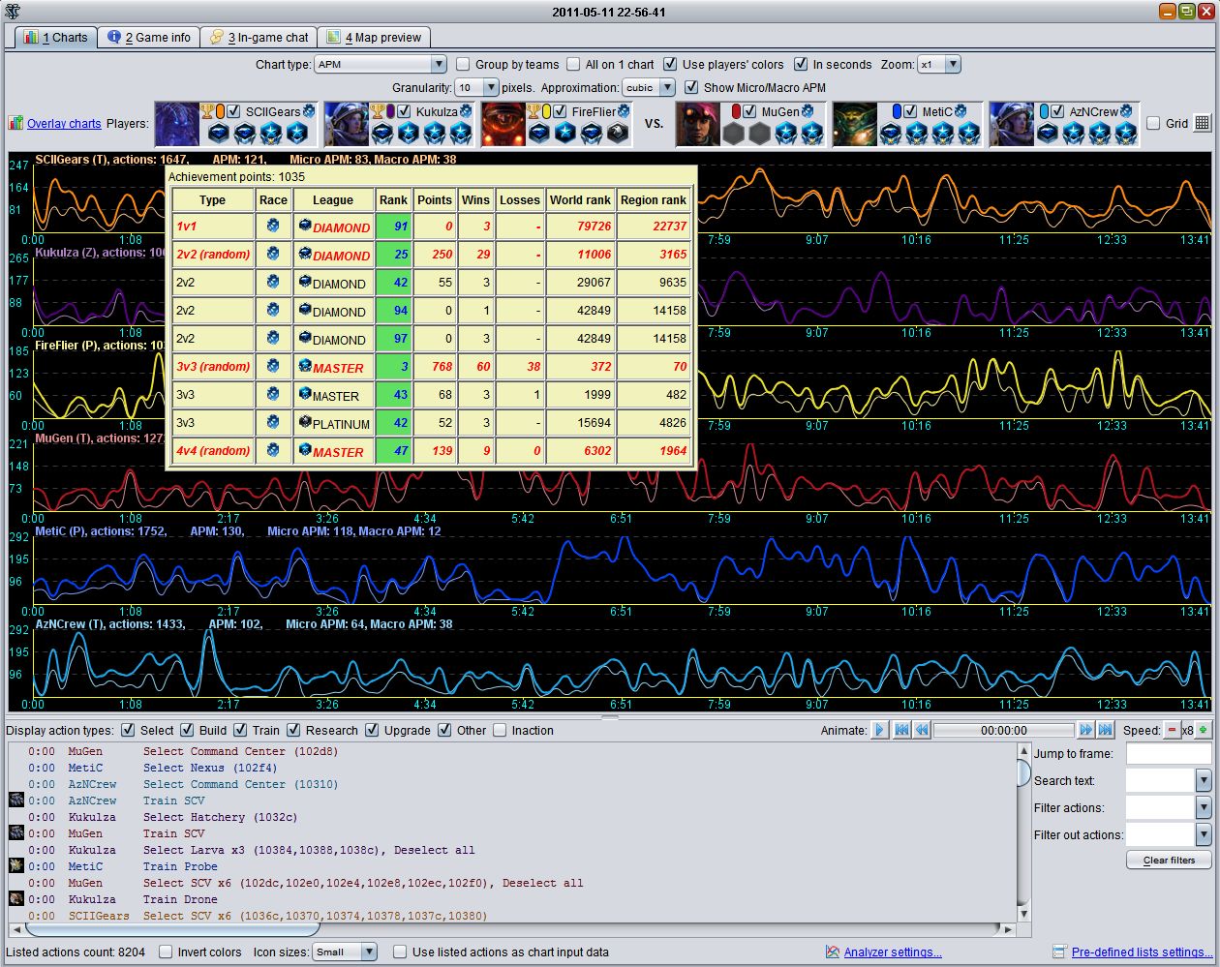This screenshot has height=967, width=1220.
Task: Click trophy icon beside Kukulza
Action: tap(377, 111)
